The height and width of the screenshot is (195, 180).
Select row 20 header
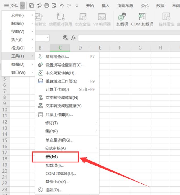coord(5,171)
